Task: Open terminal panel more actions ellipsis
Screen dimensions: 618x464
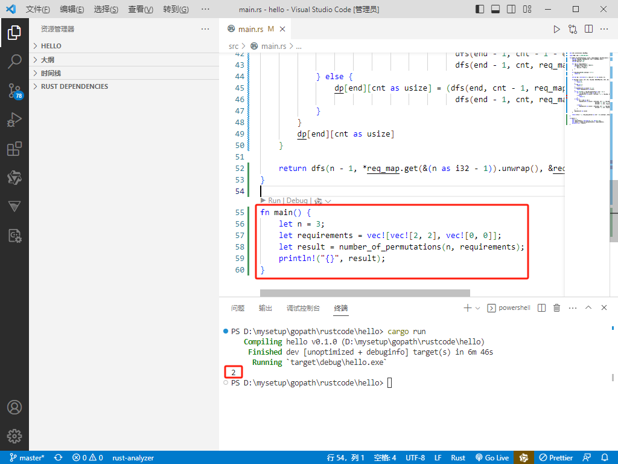Action: click(x=573, y=308)
